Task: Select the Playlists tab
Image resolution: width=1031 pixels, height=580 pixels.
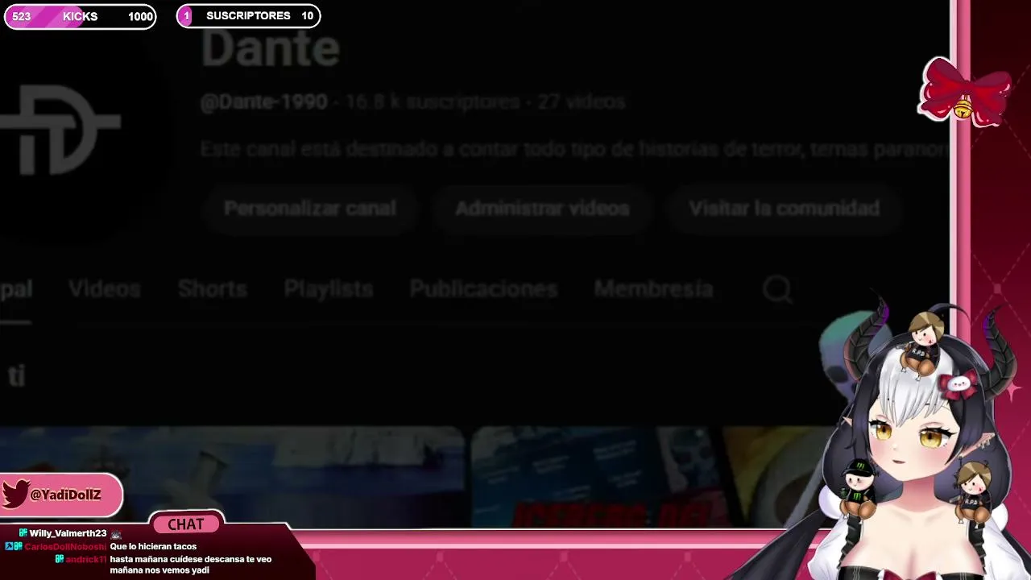Action: tap(329, 288)
